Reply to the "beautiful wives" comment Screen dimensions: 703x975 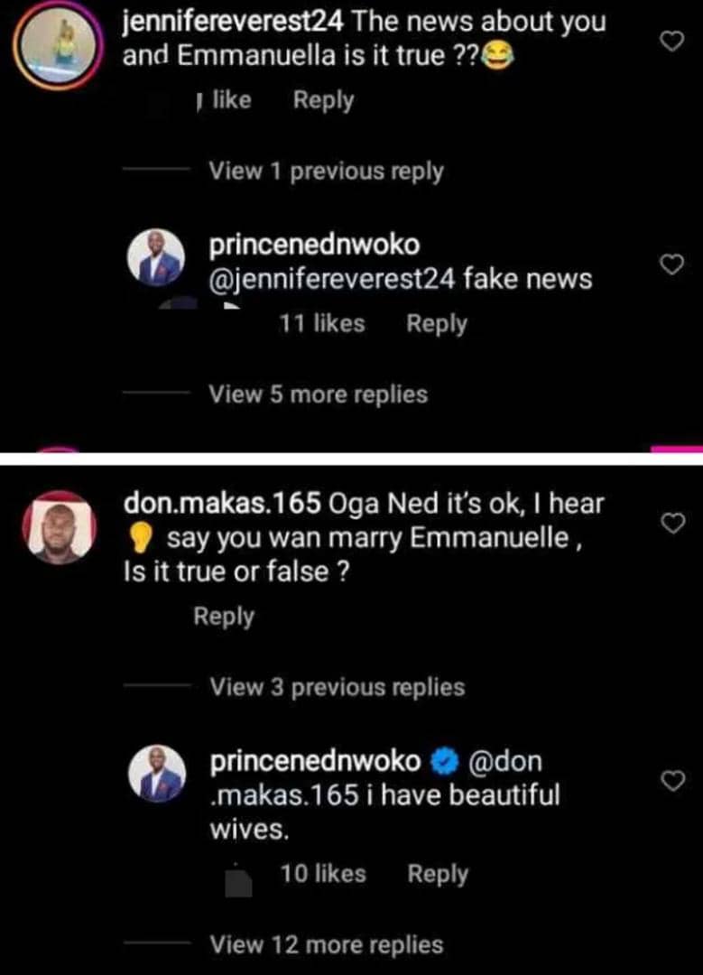click(x=438, y=874)
